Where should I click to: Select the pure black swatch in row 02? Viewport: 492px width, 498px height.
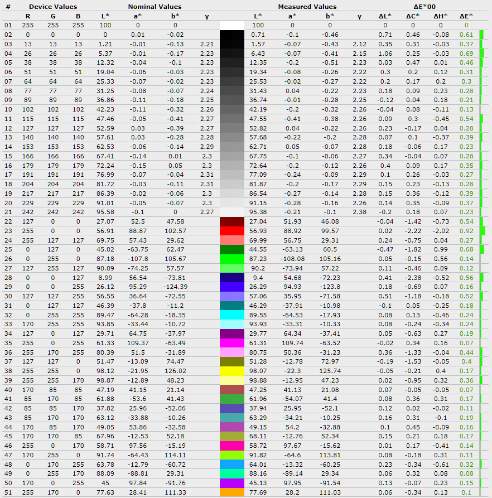pos(232,35)
